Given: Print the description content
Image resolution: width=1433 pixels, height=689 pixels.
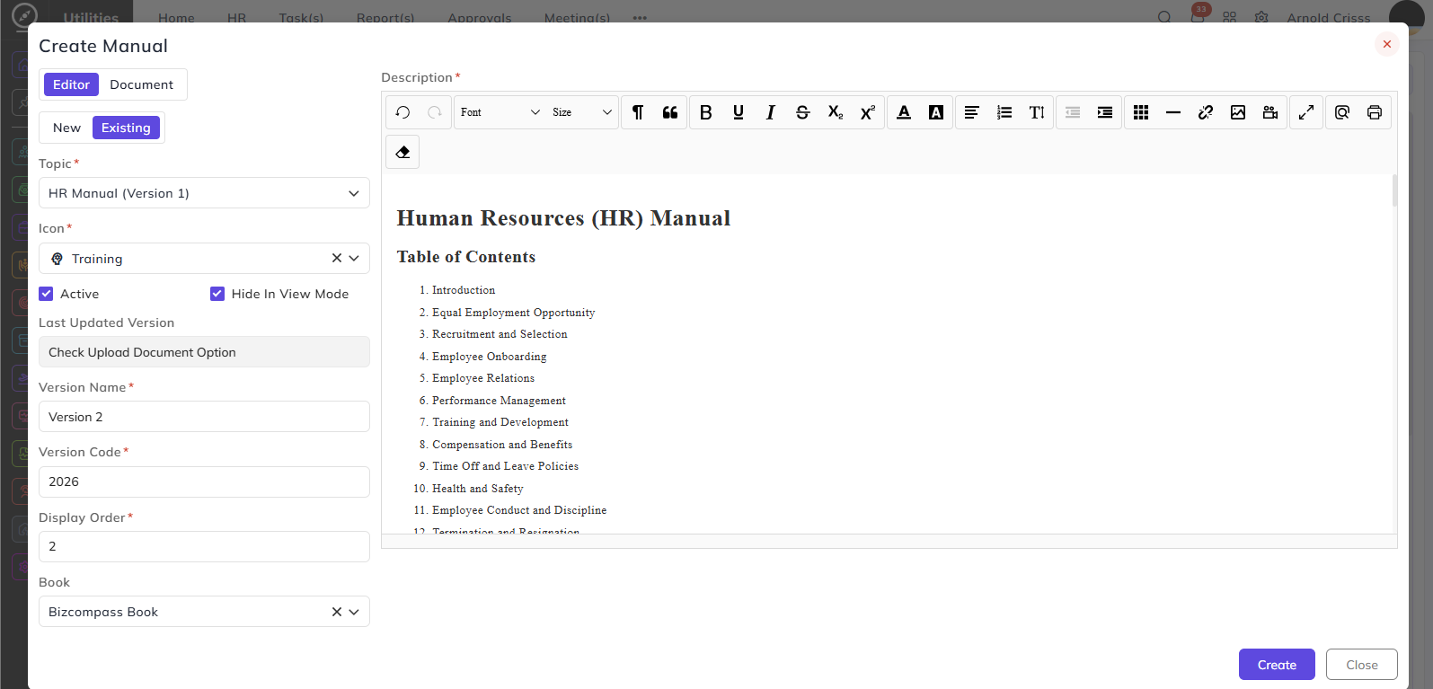Looking at the screenshot, I should pyautogui.click(x=1375, y=112).
